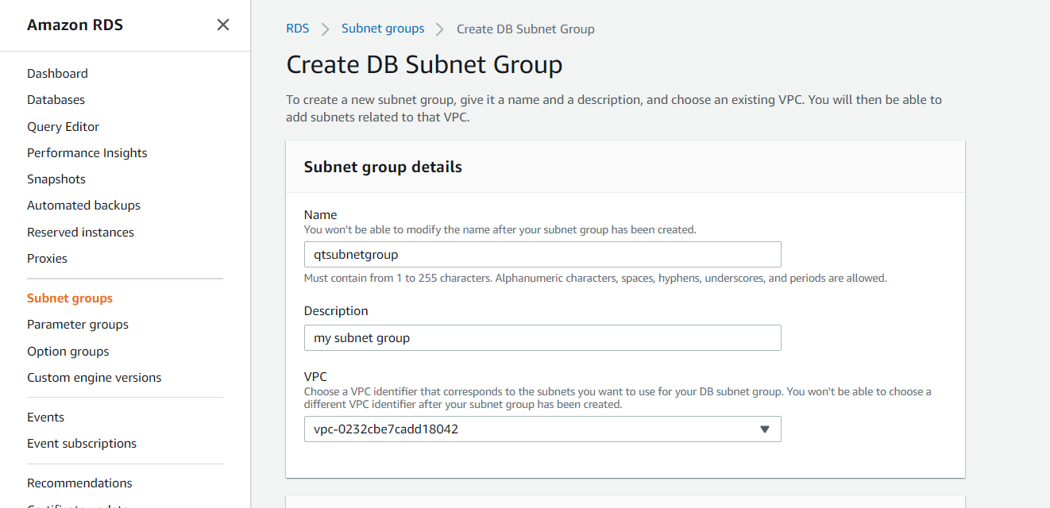Open the Snapshots page
The image size is (1050, 508).
tap(56, 179)
